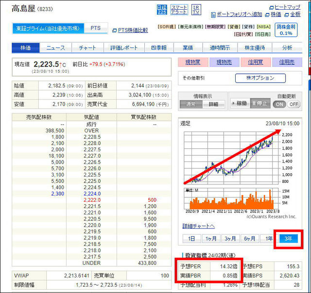Click the 現物売 button
The width and height of the screenshot is (311, 293).
point(224,63)
